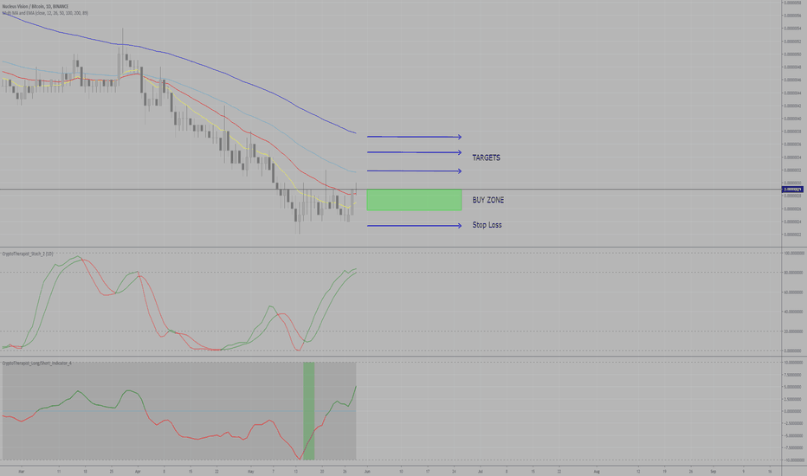The width and height of the screenshot is (807, 476).
Task: Click the green highlighted bar in Long/Short pane
Action: 309,410
